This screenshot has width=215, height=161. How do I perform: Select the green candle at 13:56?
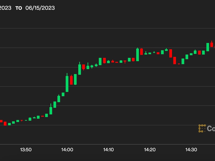coord(51,111)
